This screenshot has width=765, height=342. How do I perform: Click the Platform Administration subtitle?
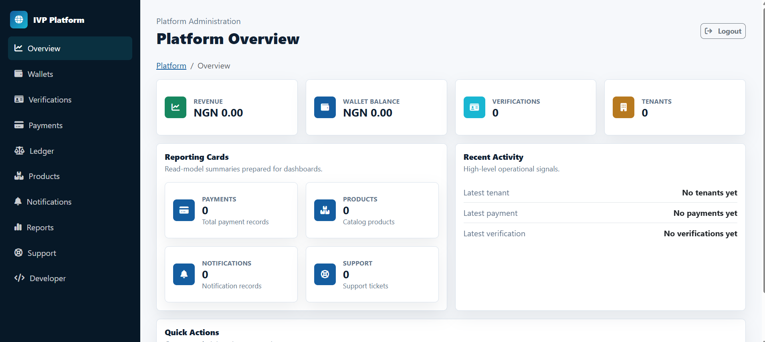(198, 21)
